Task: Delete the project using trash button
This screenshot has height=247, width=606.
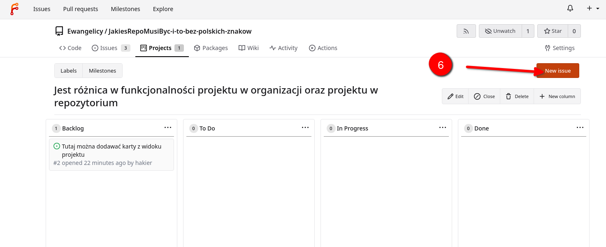Action: [x=517, y=96]
